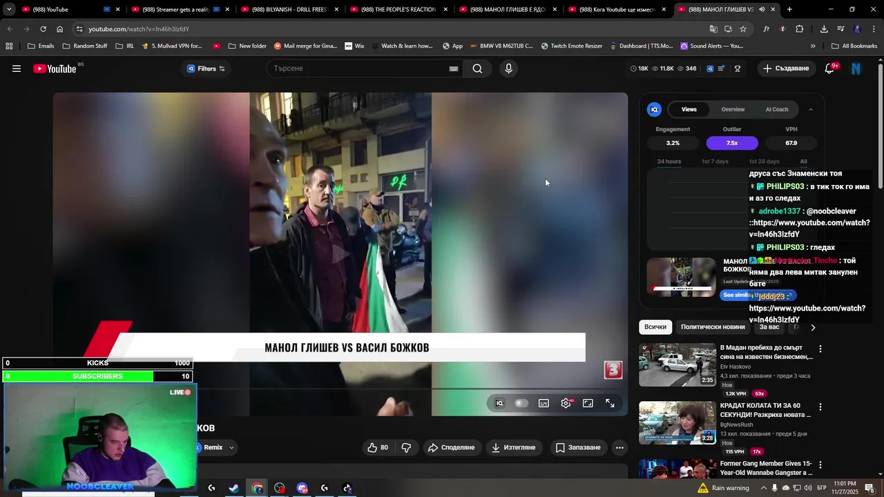Collapse the vidIQ panel with the chevron
The width and height of the screenshot is (884, 497).
(x=811, y=109)
